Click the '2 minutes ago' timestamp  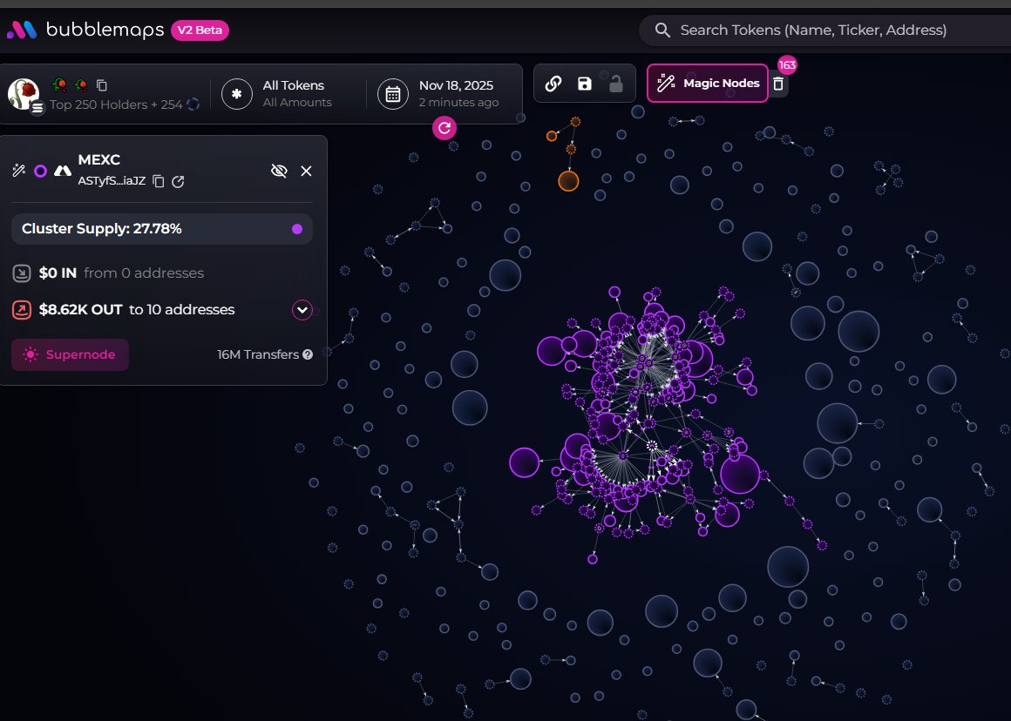tap(458, 103)
